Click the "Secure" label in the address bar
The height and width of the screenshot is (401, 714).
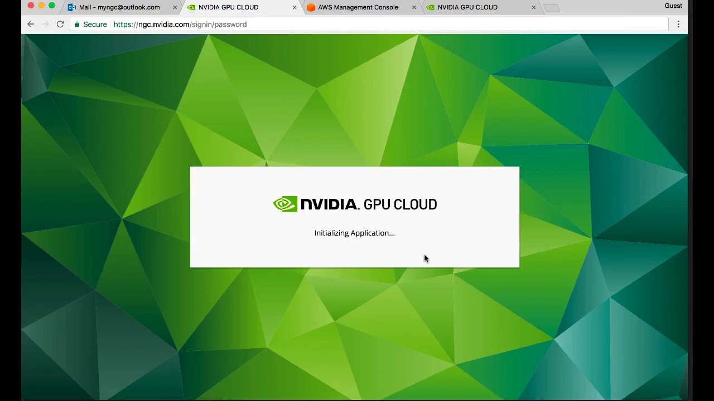pyautogui.click(x=95, y=25)
